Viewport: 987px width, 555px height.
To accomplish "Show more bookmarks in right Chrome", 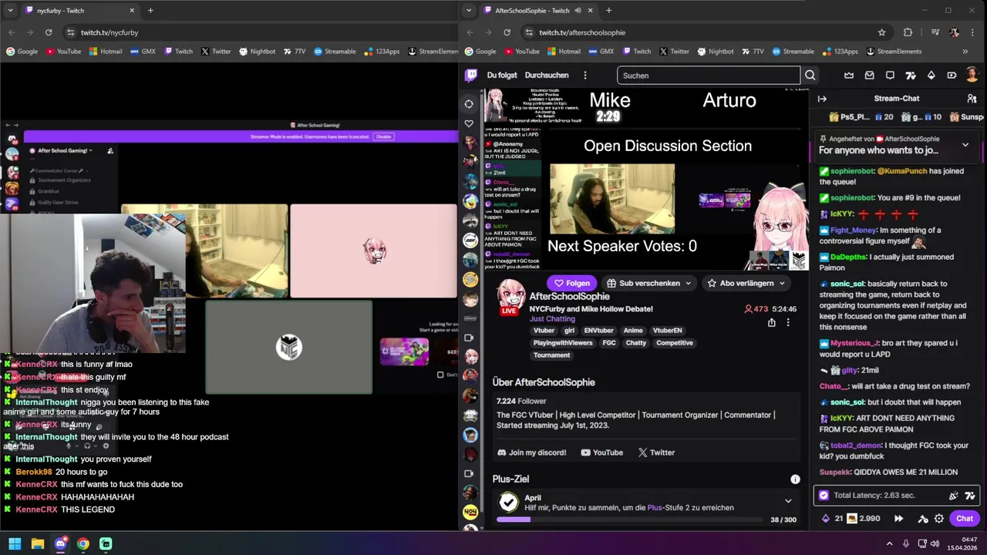I will click(965, 52).
